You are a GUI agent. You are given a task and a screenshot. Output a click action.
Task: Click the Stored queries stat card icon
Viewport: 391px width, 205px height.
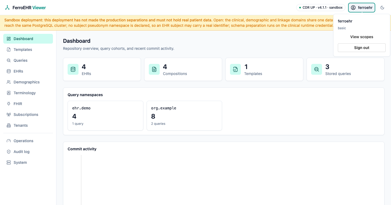tap(317, 69)
